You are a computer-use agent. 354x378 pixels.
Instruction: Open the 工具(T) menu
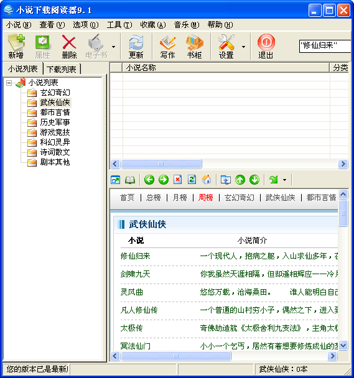click(x=119, y=25)
